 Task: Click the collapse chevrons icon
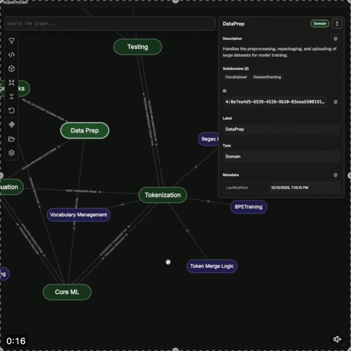pos(12,96)
